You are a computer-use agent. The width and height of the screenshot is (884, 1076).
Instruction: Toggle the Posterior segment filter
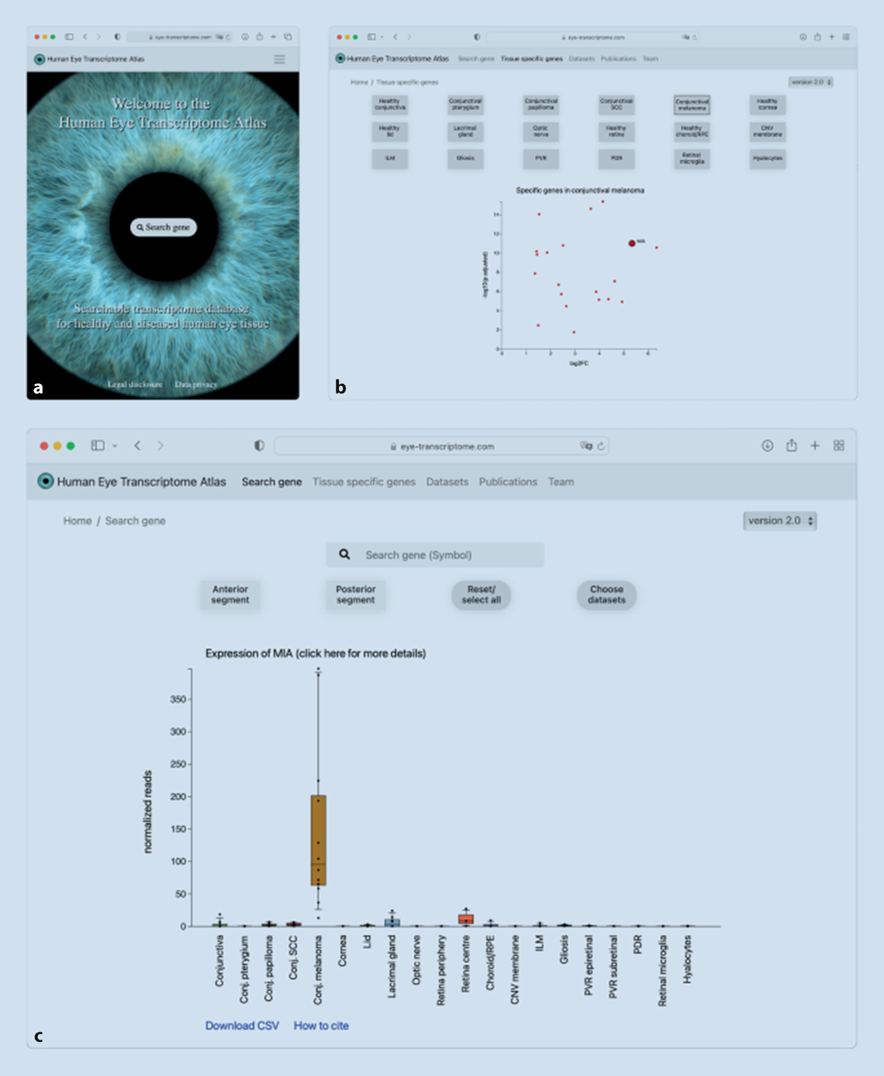click(355, 594)
